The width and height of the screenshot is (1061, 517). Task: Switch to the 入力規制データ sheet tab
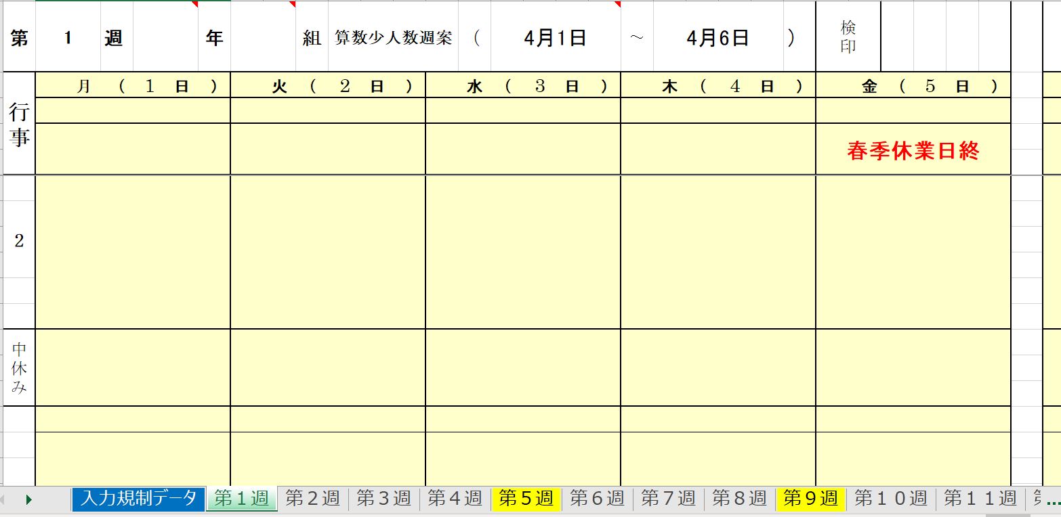(x=138, y=499)
